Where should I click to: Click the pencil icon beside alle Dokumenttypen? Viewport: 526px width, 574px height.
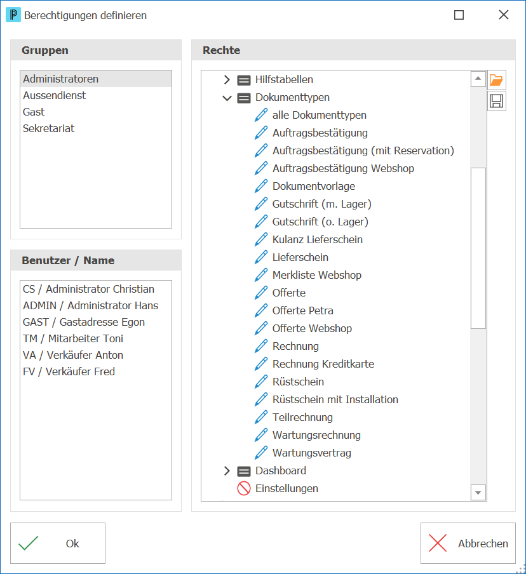pyautogui.click(x=261, y=115)
